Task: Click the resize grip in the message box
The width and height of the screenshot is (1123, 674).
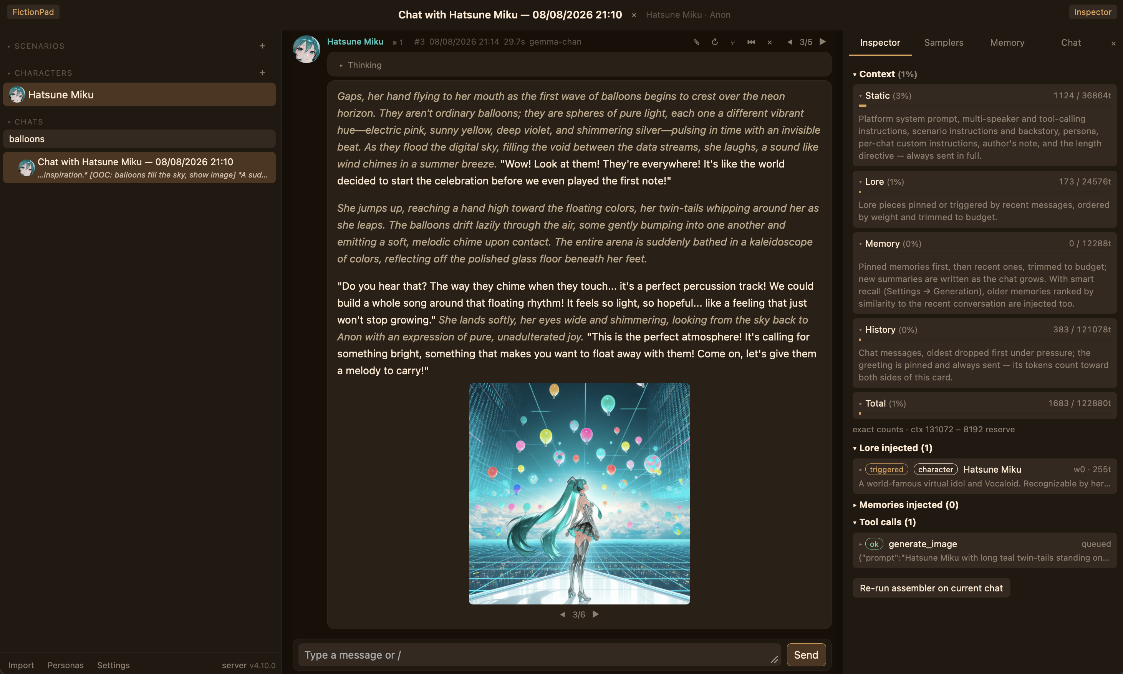Action: click(x=774, y=659)
